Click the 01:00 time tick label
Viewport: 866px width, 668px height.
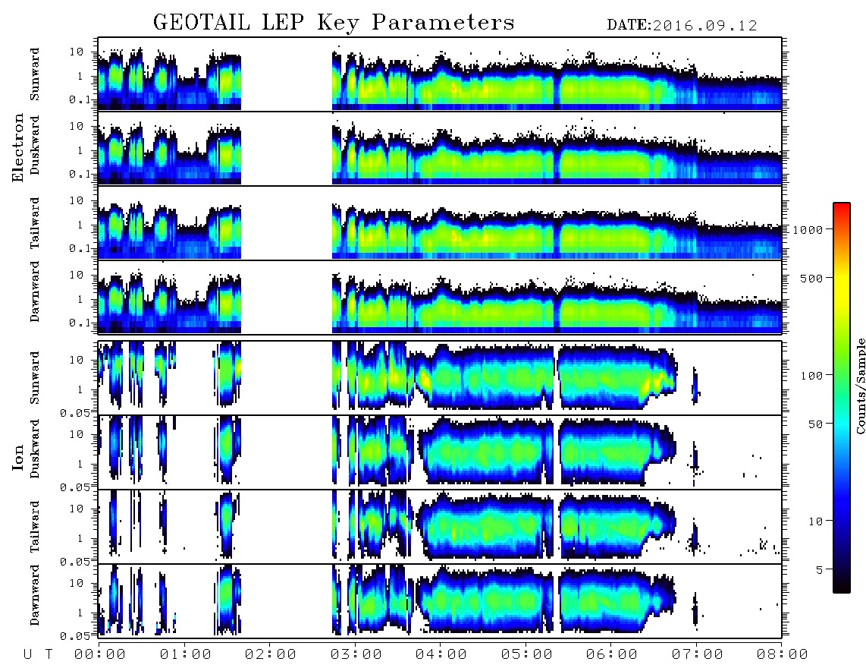(x=185, y=655)
